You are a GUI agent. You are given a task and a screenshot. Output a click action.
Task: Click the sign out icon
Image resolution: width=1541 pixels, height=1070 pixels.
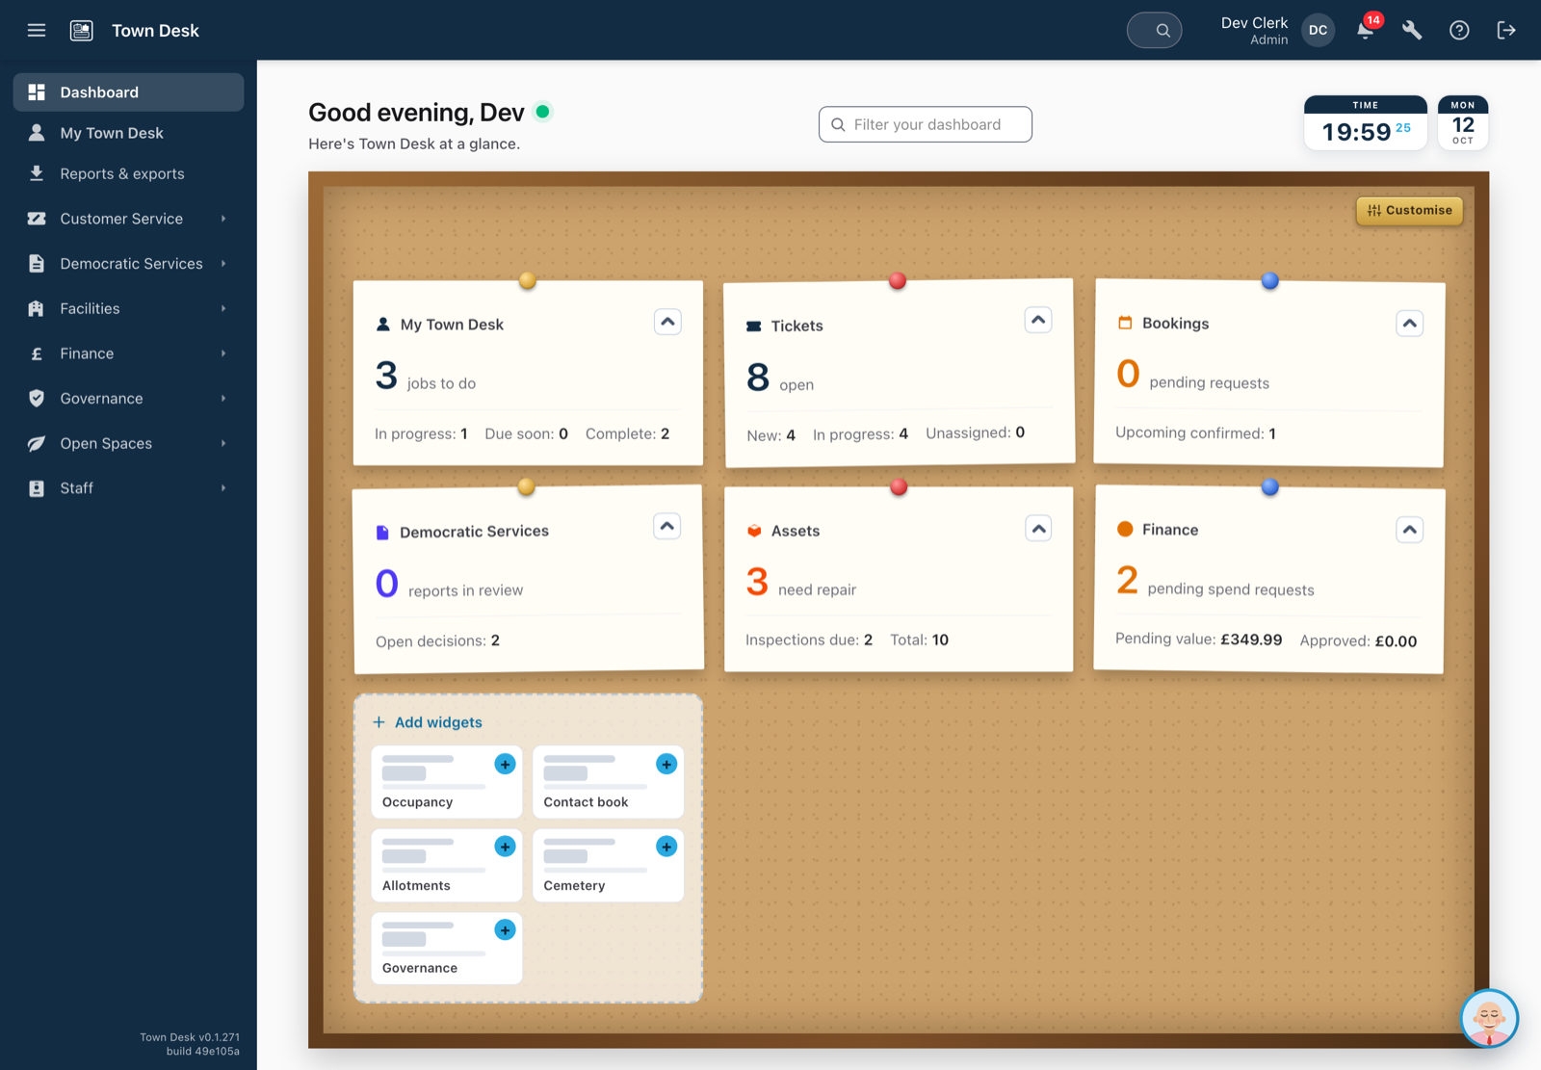click(1506, 30)
